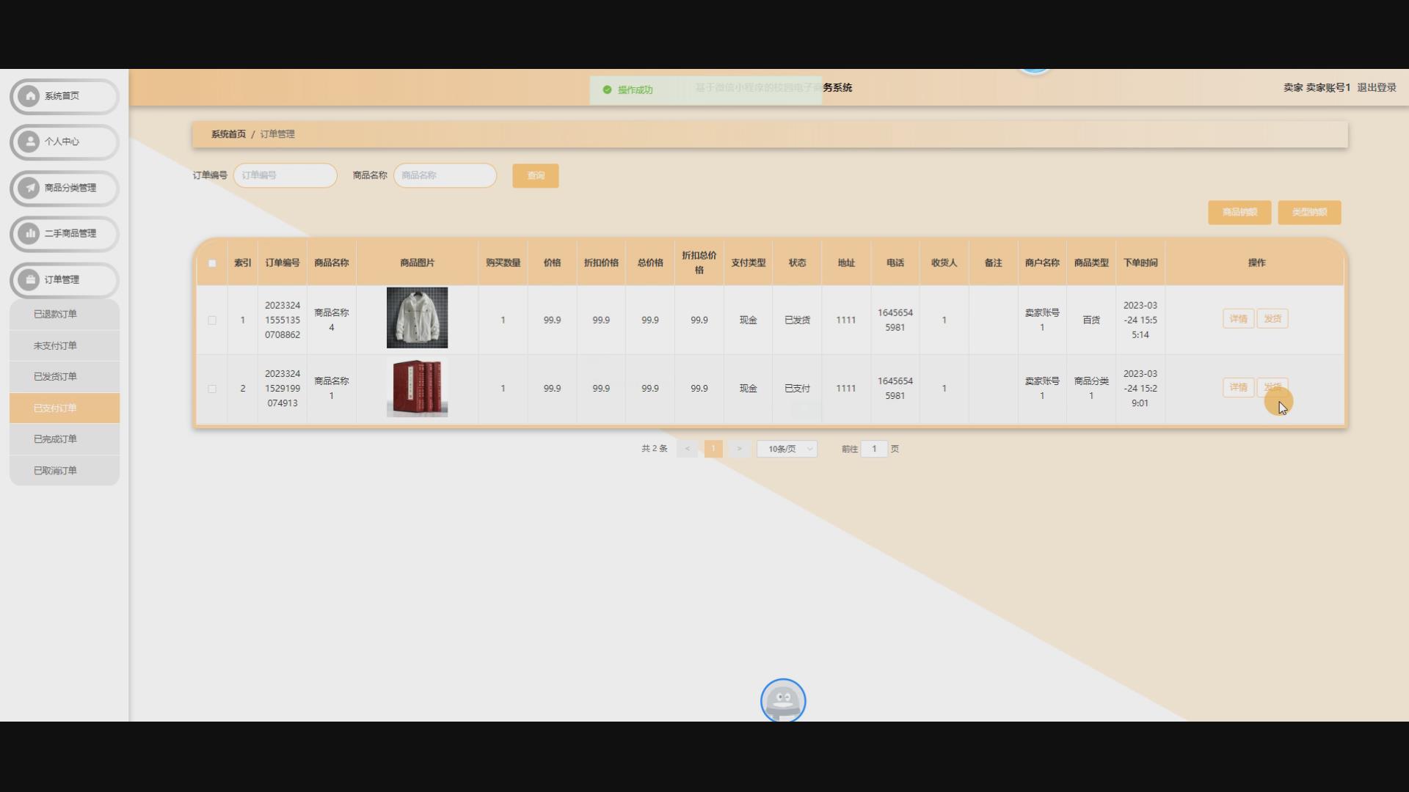Click the person icon beside 个人中心
The width and height of the screenshot is (1409, 792).
pyautogui.click(x=29, y=142)
